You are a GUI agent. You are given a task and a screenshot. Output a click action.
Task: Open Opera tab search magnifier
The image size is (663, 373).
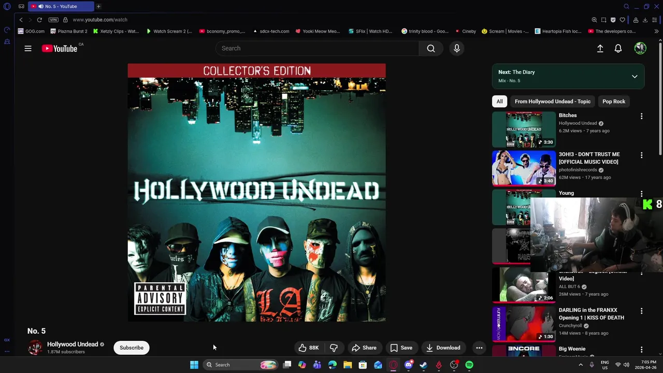tap(626, 6)
